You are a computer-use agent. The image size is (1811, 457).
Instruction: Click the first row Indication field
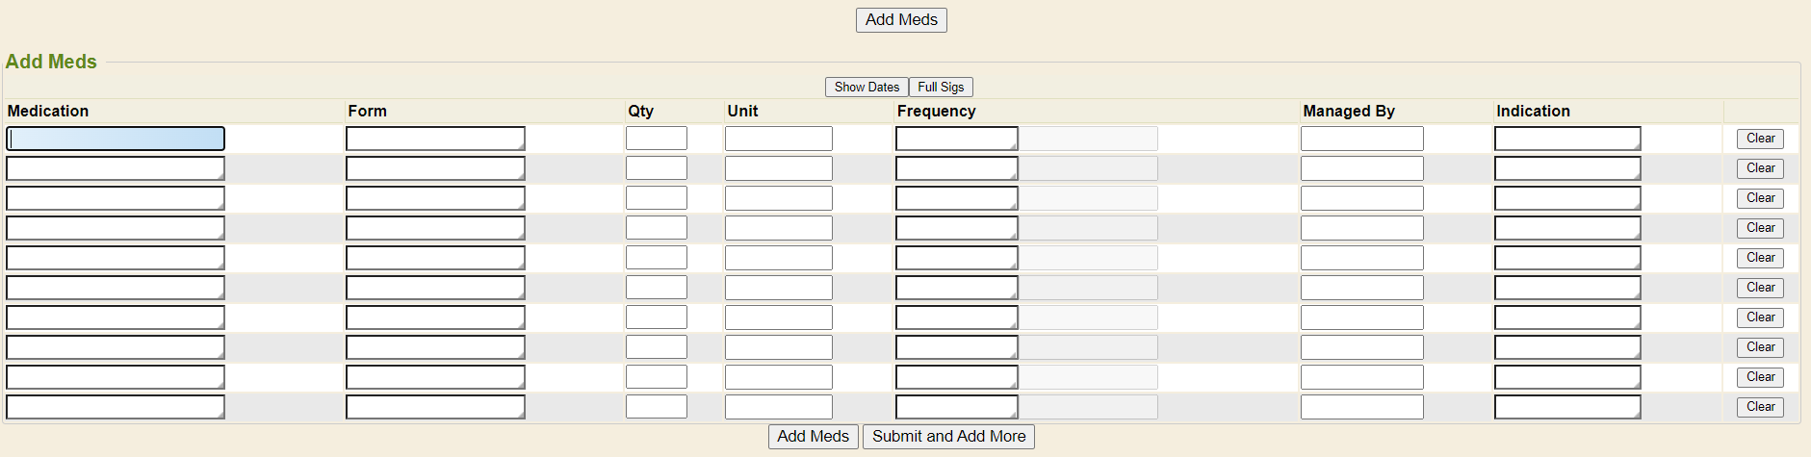click(1566, 139)
